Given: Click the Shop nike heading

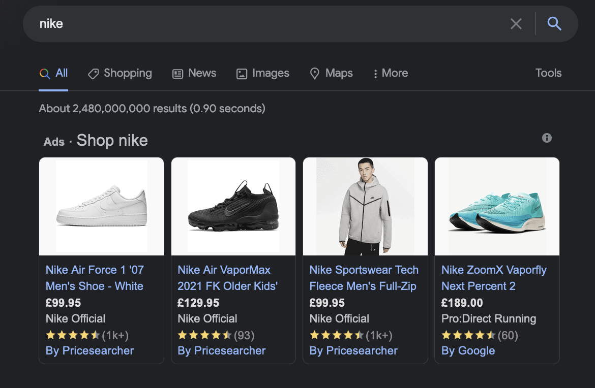Looking at the screenshot, I should [112, 141].
